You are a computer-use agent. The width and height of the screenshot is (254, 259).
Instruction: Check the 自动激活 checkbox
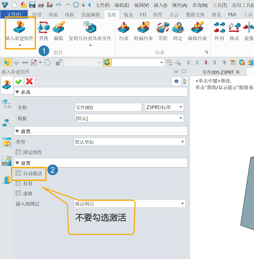point(18,173)
